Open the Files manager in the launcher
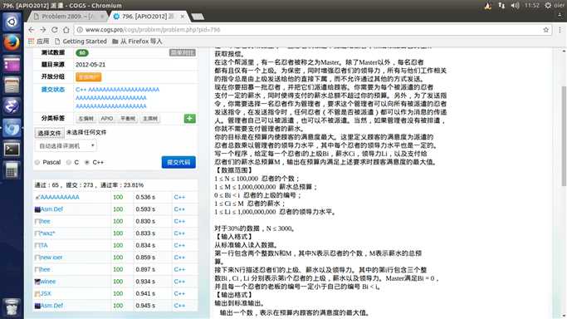 pyautogui.click(x=12, y=86)
